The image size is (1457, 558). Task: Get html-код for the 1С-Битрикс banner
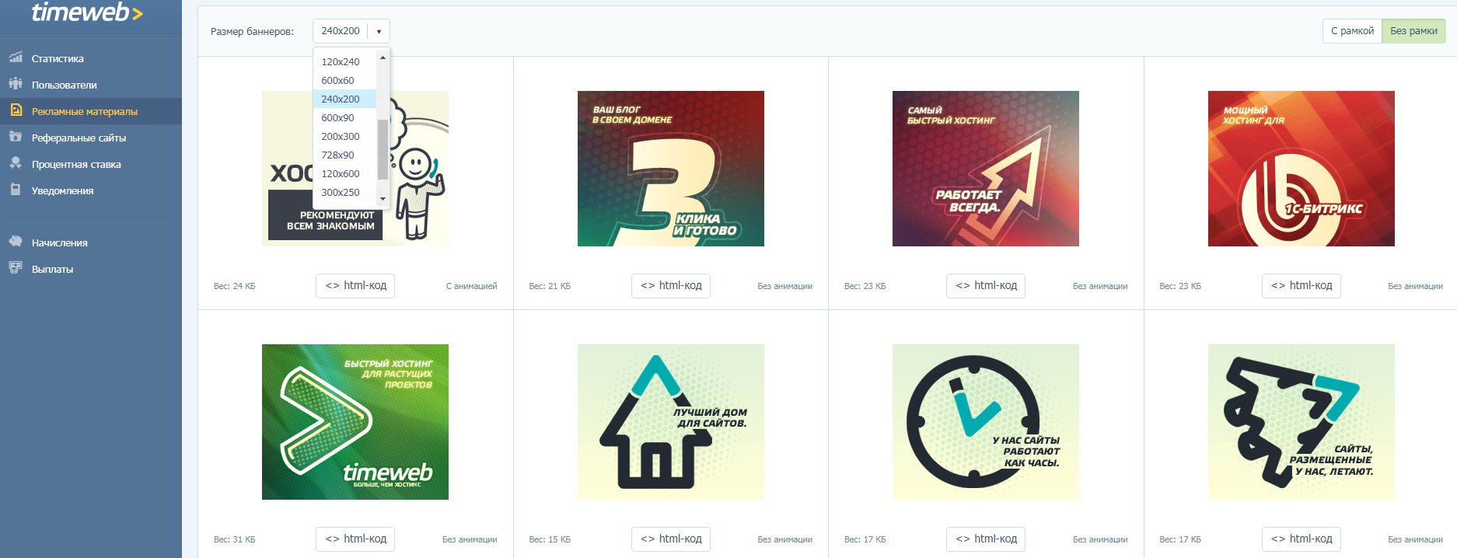[1301, 286]
